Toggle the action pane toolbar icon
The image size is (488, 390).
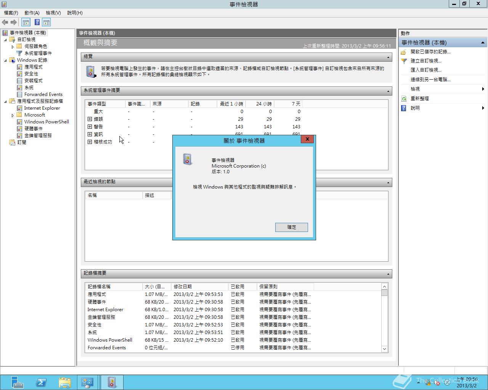tap(47, 22)
